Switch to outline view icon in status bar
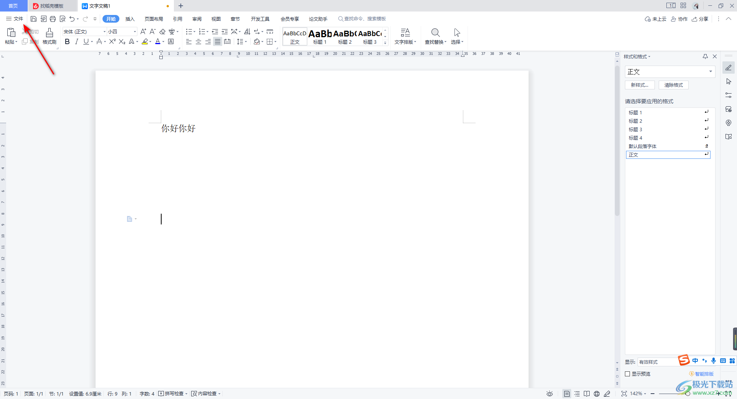 tap(577, 394)
